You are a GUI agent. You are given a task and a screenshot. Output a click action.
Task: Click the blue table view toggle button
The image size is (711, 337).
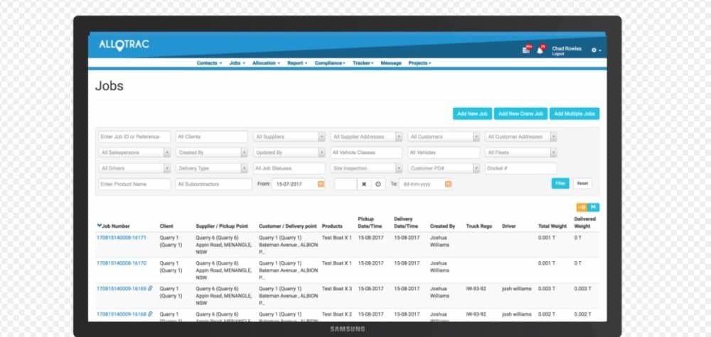coord(594,207)
